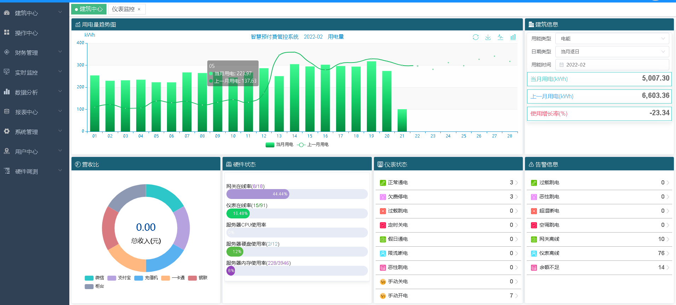
Task: Toggle 柜台 legend in revenue chart
Action: pyautogui.click(x=94, y=286)
